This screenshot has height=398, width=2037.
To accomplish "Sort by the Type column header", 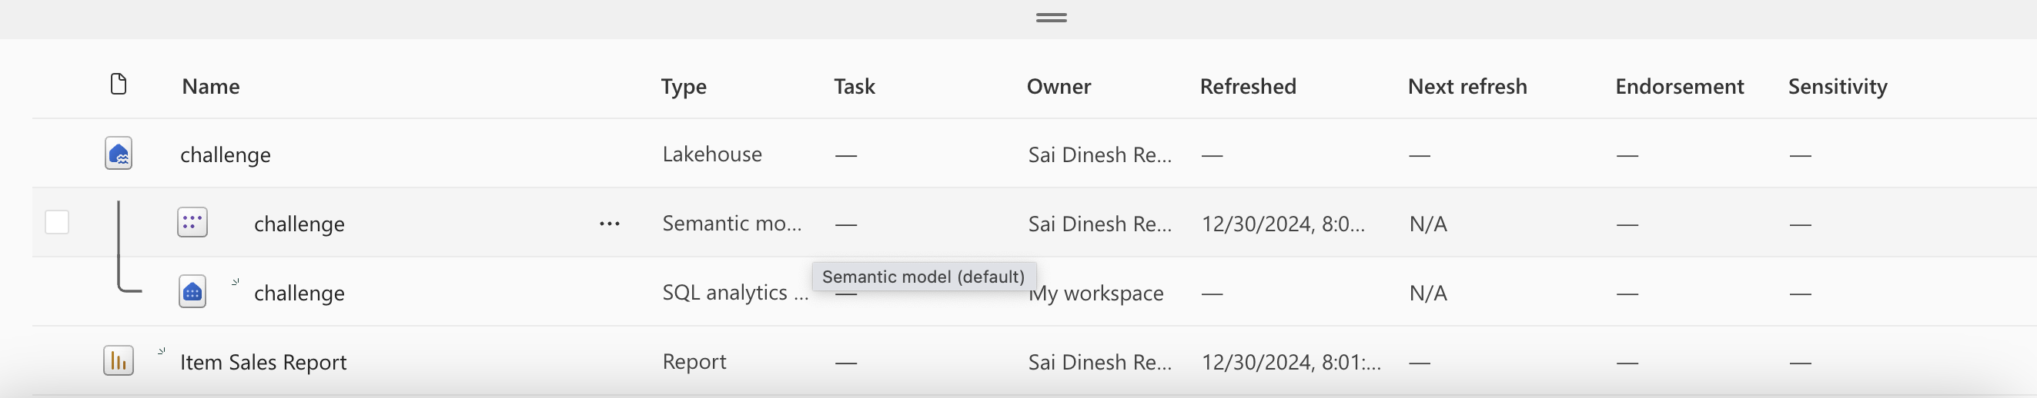I will point(684,87).
